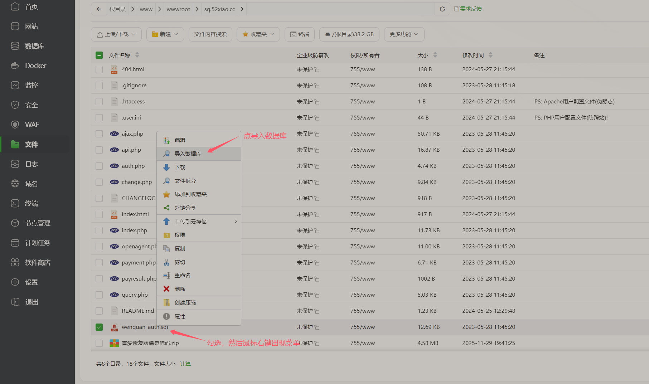The height and width of the screenshot is (384, 649).
Task: Open the software store in sidebar
Action: click(37, 262)
